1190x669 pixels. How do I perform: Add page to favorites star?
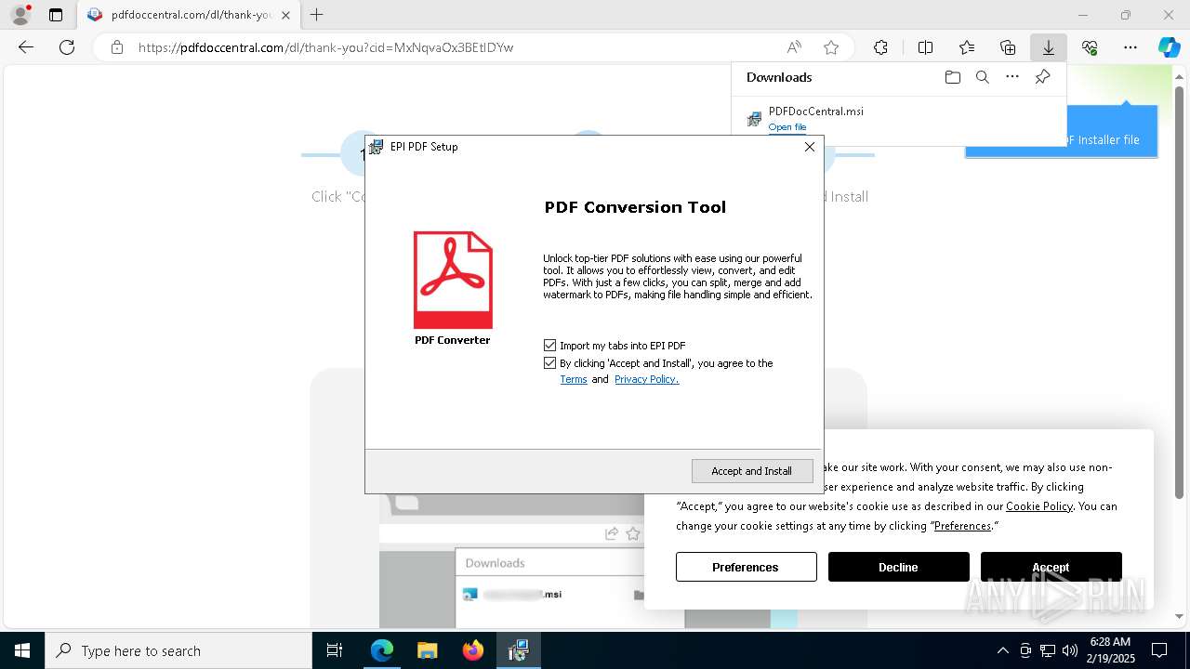[831, 47]
